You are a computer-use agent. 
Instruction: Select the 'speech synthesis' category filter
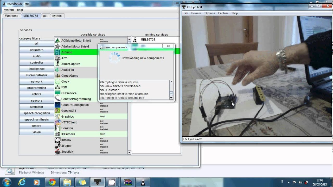(x=37, y=119)
